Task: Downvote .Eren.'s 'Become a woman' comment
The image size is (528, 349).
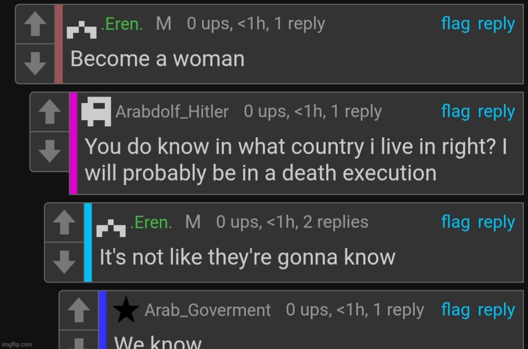Action: coord(35,63)
